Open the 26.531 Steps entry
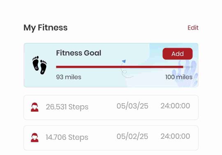The height and width of the screenshot is (155, 222). pyautogui.click(x=111, y=107)
